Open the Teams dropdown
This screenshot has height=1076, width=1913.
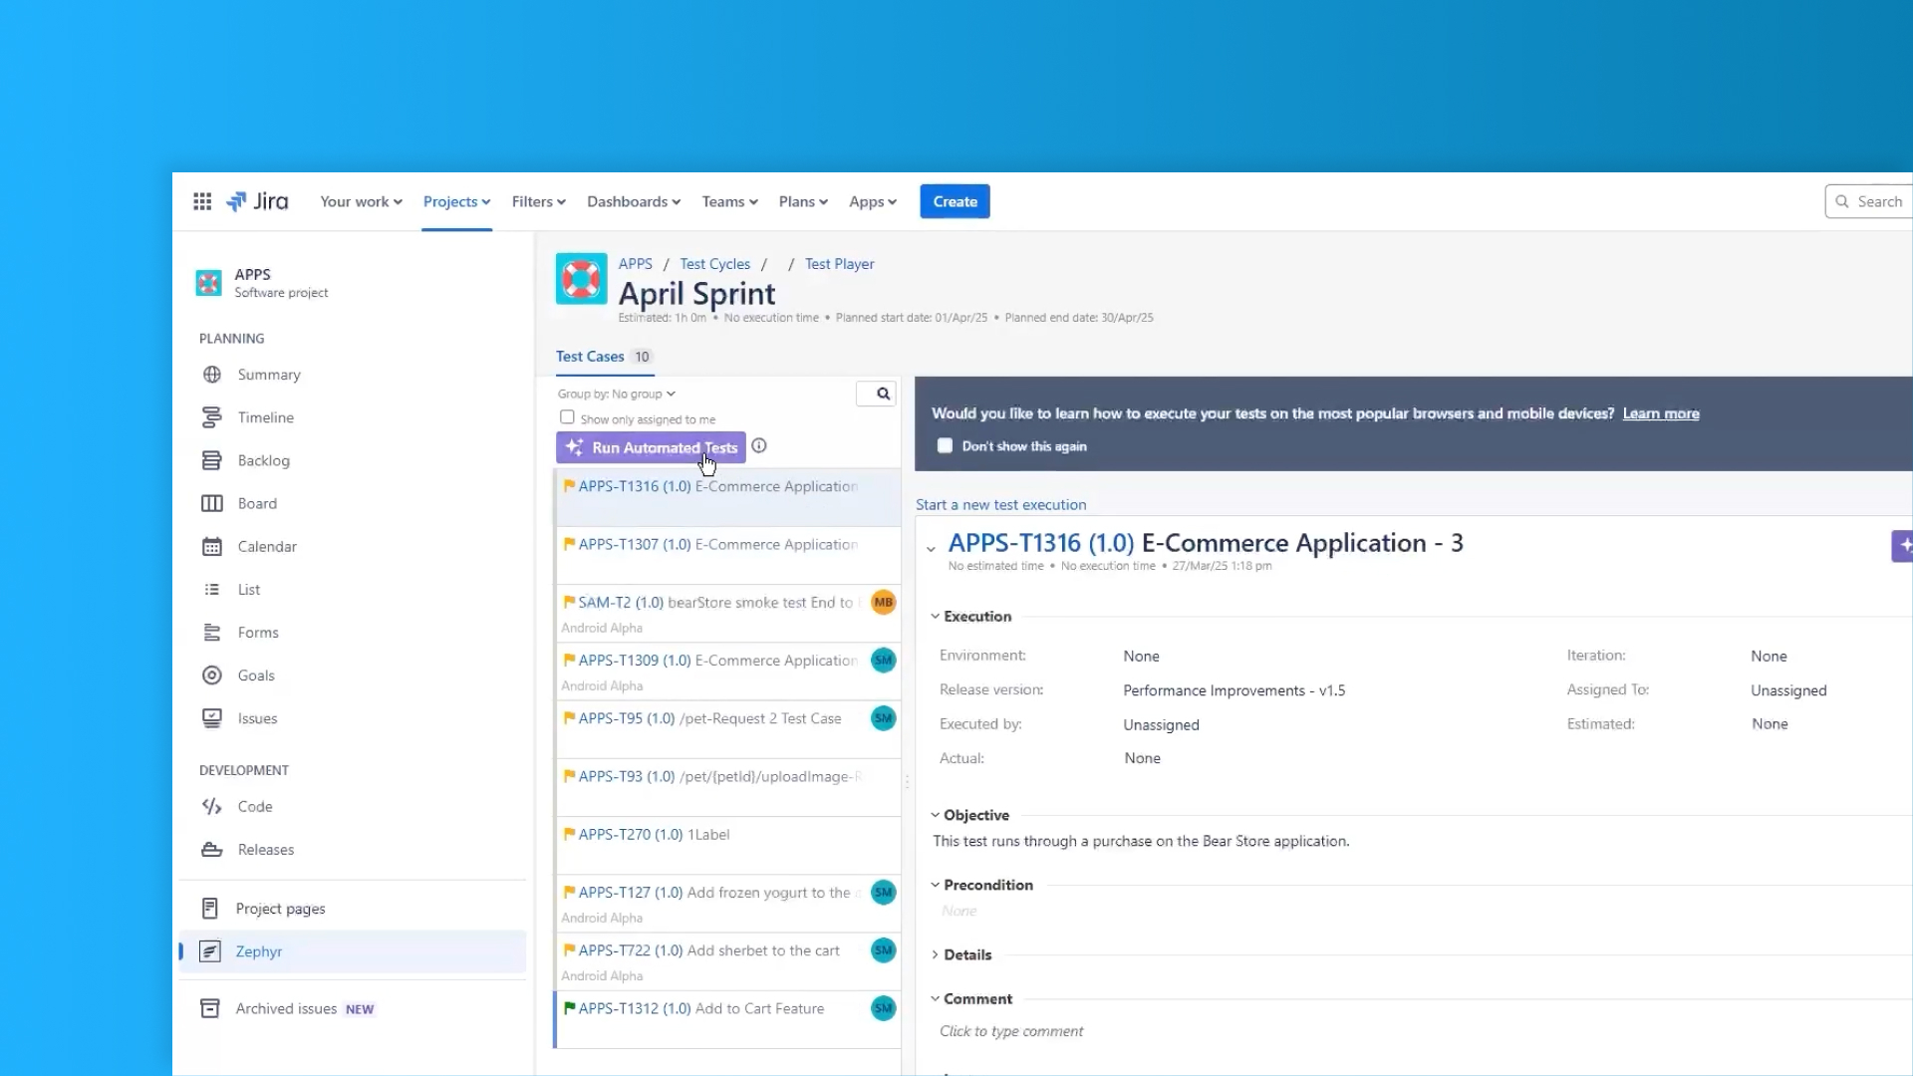pyautogui.click(x=729, y=201)
